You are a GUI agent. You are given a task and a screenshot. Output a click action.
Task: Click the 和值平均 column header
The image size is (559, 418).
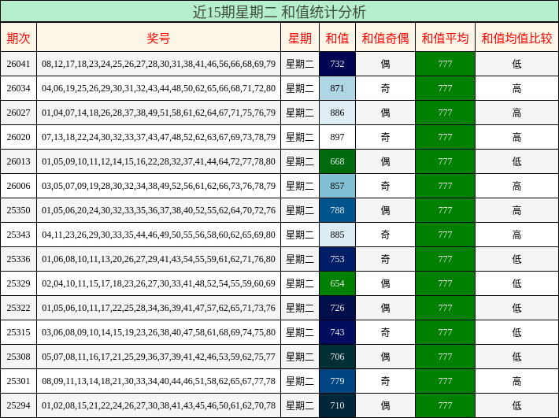coord(446,38)
